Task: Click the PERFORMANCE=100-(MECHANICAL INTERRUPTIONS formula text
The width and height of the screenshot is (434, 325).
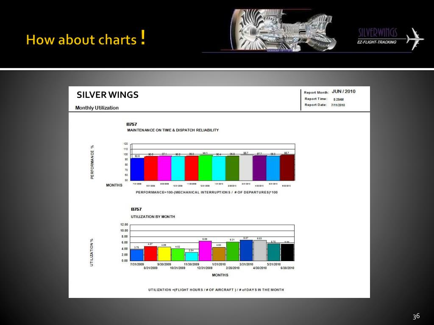Action: 206,193
